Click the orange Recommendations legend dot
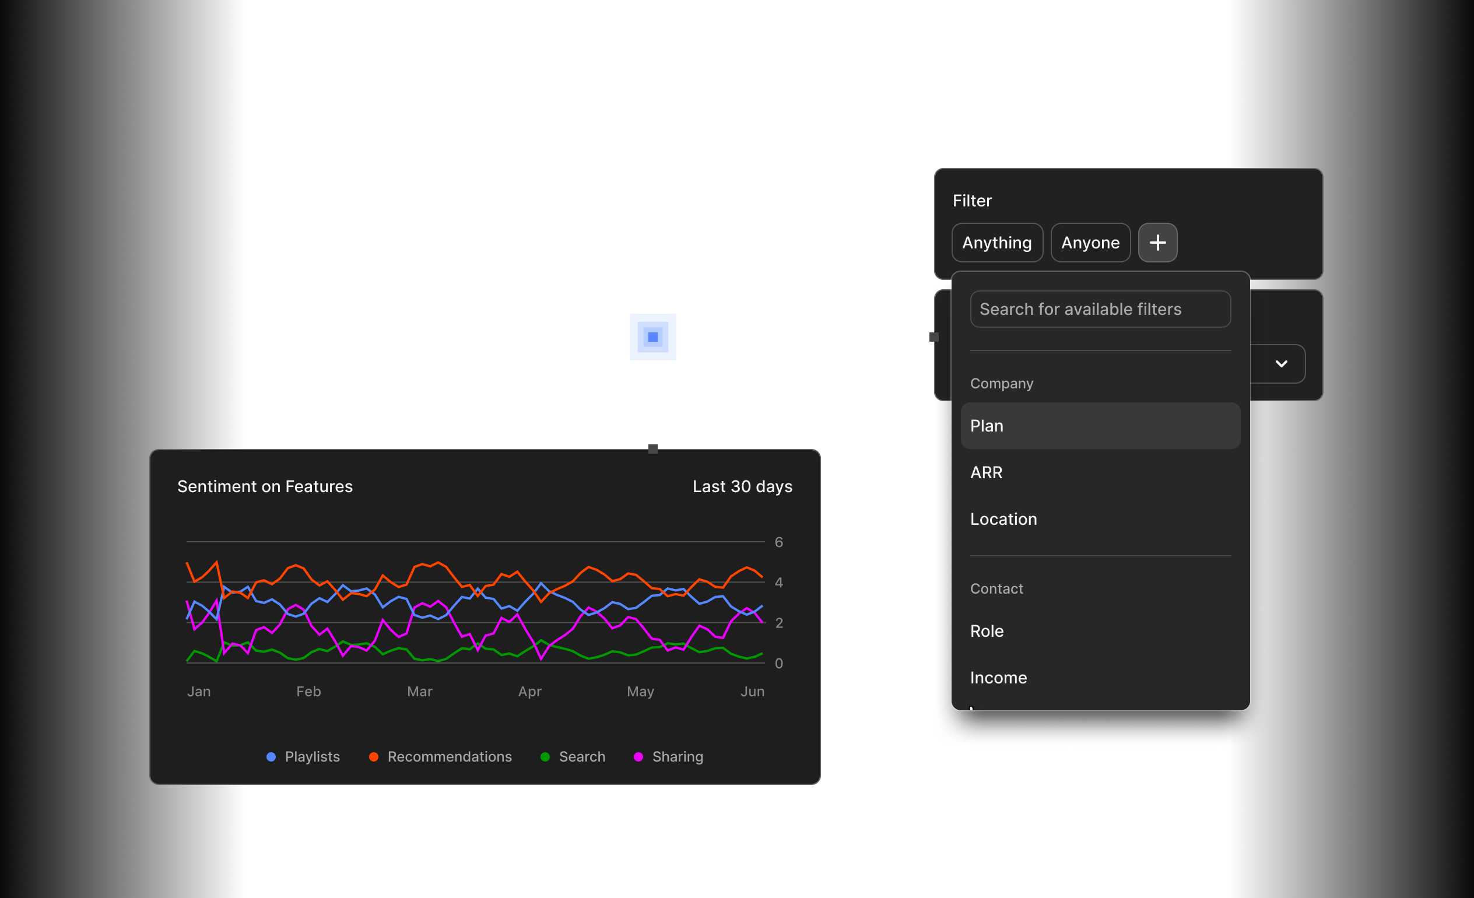 (x=373, y=757)
